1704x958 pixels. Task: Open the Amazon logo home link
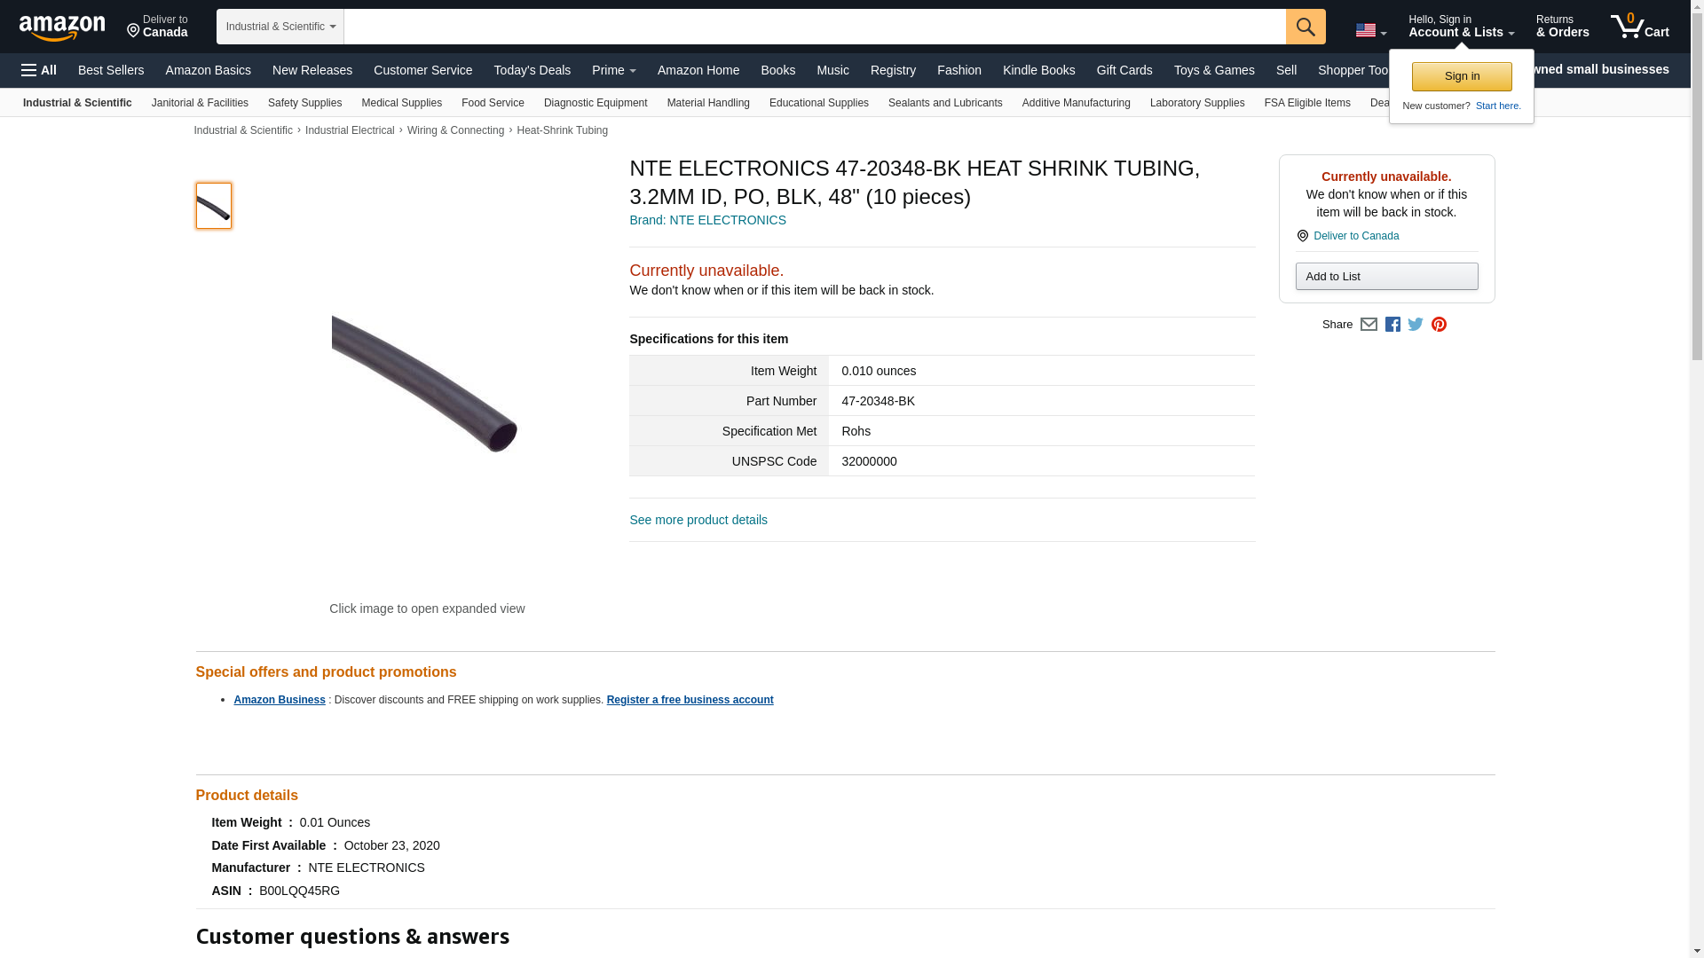pos(62,27)
